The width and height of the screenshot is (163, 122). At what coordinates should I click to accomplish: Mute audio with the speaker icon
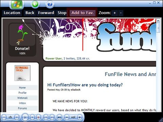59,117
